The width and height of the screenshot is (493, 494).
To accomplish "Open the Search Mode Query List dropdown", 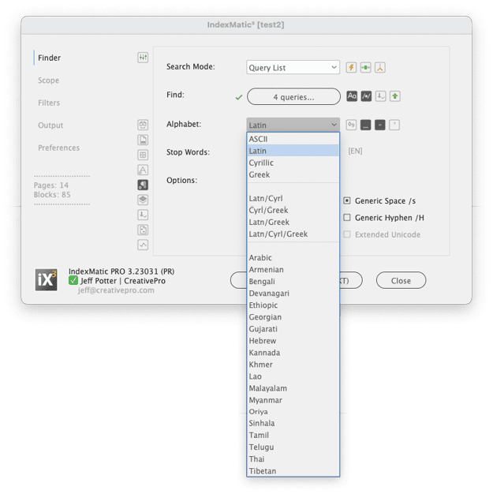I will click(x=293, y=68).
